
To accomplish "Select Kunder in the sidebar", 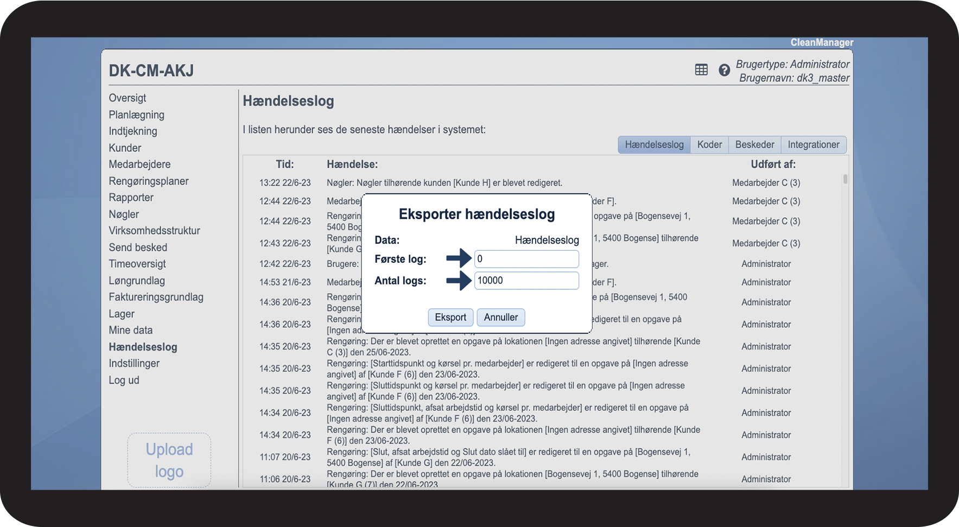I will click(x=125, y=148).
